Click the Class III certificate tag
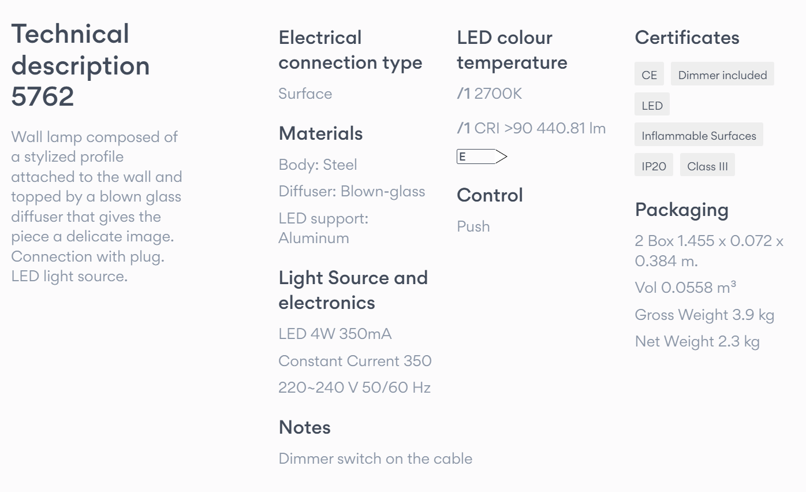 click(707, 166)
